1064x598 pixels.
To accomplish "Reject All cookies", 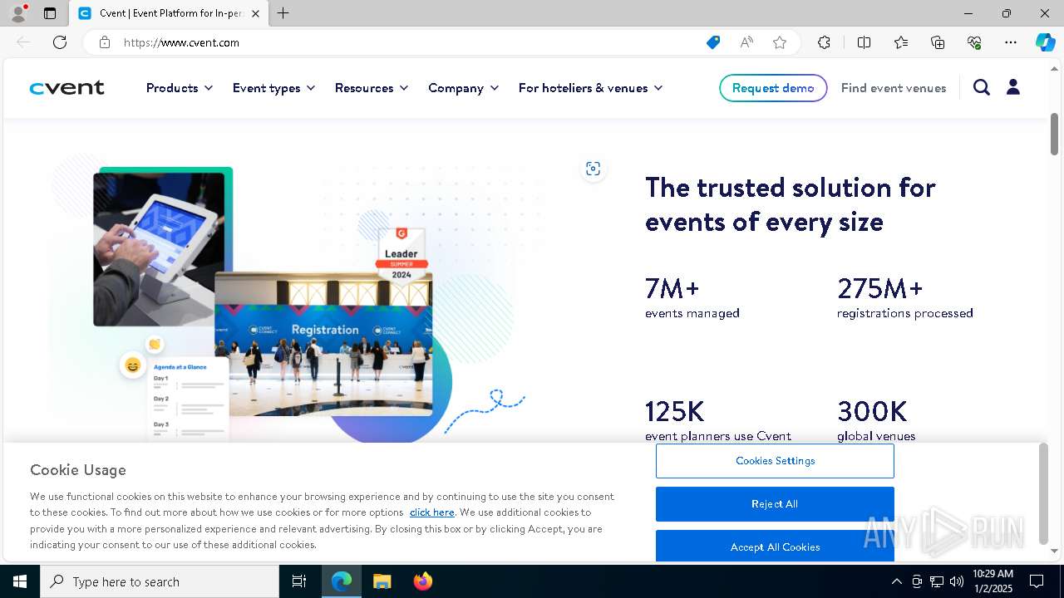I will tap(775, 504).
